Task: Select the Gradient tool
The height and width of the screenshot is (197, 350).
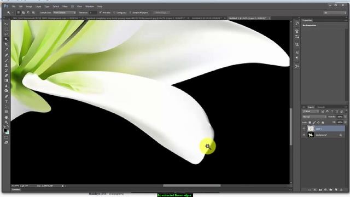Action: click(x=6, y=80)
